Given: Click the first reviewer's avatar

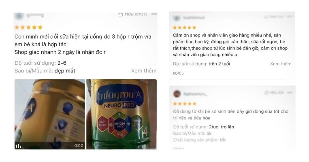Looking at the screenshot, I should (19, 16).
